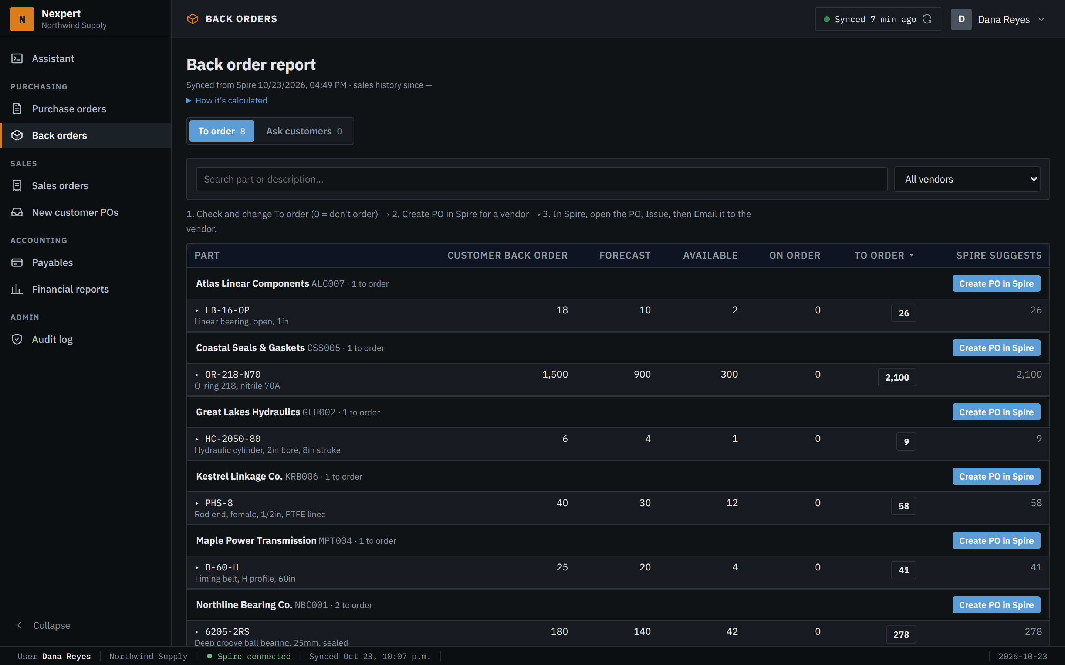Switch to the Ask customers tab

[304, 131]
